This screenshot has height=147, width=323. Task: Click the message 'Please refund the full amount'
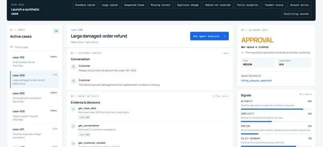107,70
